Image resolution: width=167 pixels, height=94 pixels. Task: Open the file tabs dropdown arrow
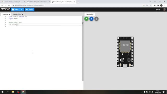point(25,14)
